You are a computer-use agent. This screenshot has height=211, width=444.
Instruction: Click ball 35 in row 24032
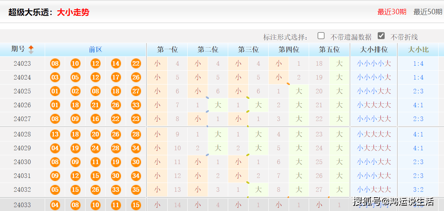pos(136,189)
